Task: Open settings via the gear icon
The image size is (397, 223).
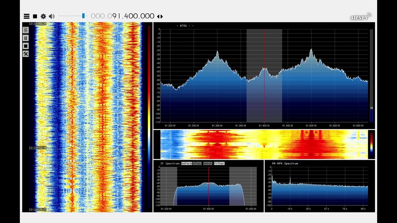Action: point(43,16)
